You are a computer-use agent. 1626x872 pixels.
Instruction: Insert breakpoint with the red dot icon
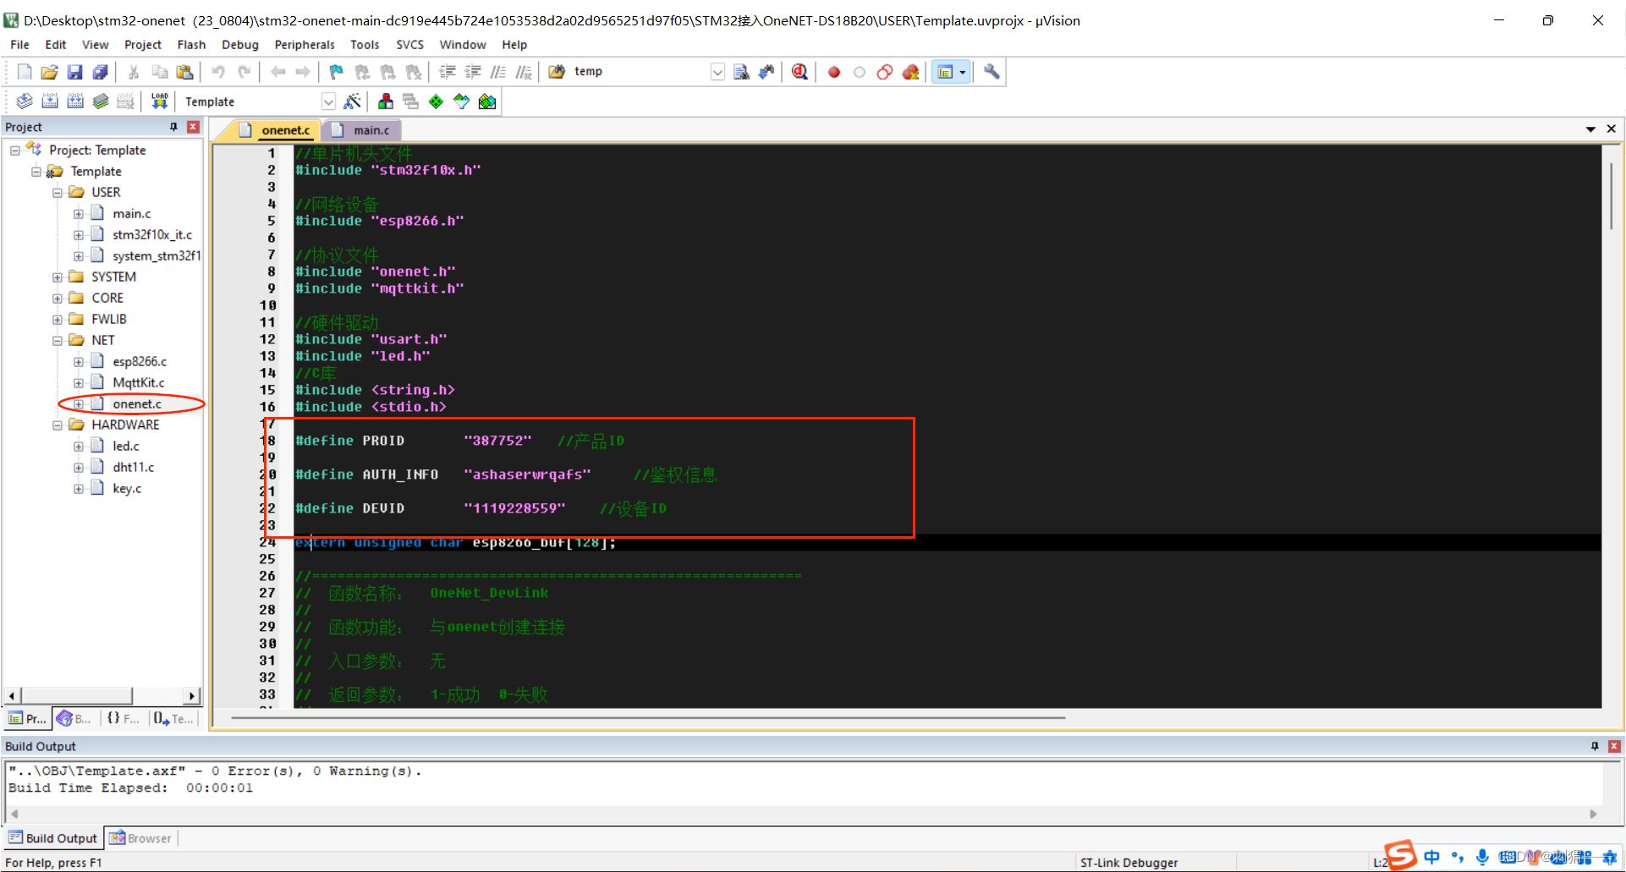[x=833, y=72]
